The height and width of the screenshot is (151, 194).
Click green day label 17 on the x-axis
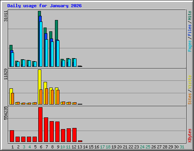coord(102,147)
